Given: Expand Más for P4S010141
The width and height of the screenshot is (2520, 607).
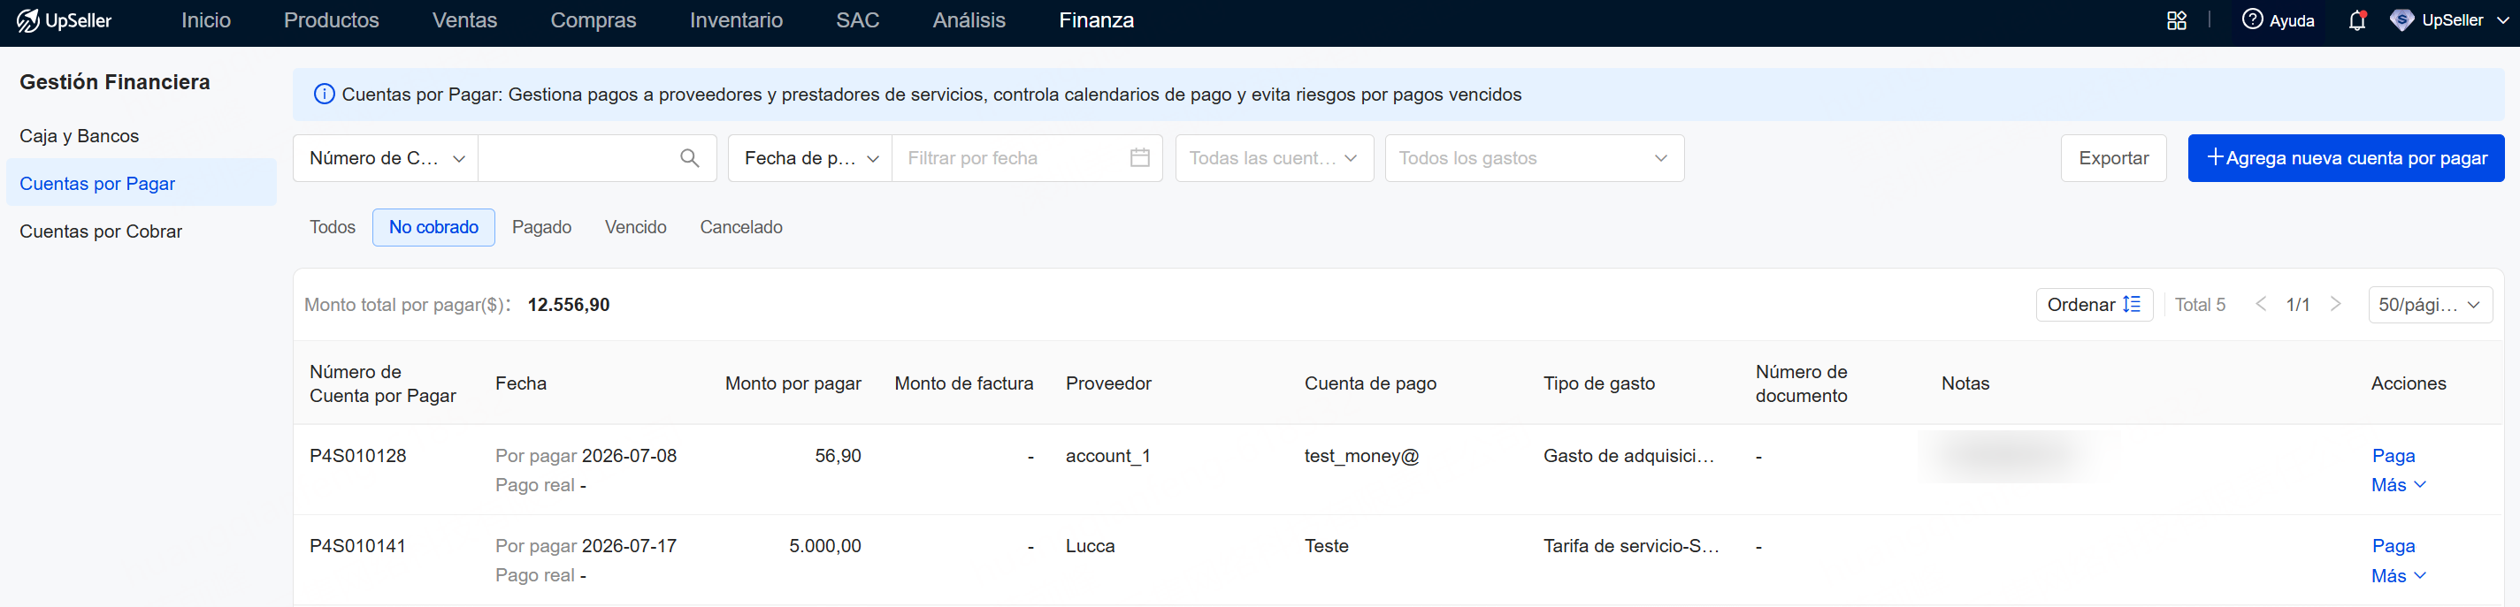Looking at the screenshot, I should 2398,576.
